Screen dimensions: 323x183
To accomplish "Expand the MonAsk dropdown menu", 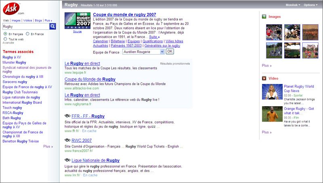I will pos(293,5).
